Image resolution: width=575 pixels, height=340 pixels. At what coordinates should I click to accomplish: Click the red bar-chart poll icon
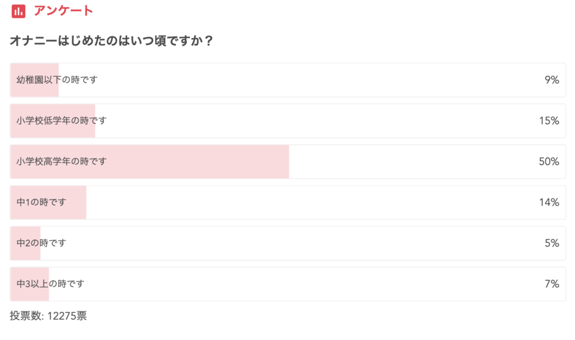coord(19,11)
